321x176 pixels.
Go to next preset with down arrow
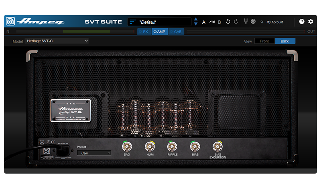(x=196, y=24)
